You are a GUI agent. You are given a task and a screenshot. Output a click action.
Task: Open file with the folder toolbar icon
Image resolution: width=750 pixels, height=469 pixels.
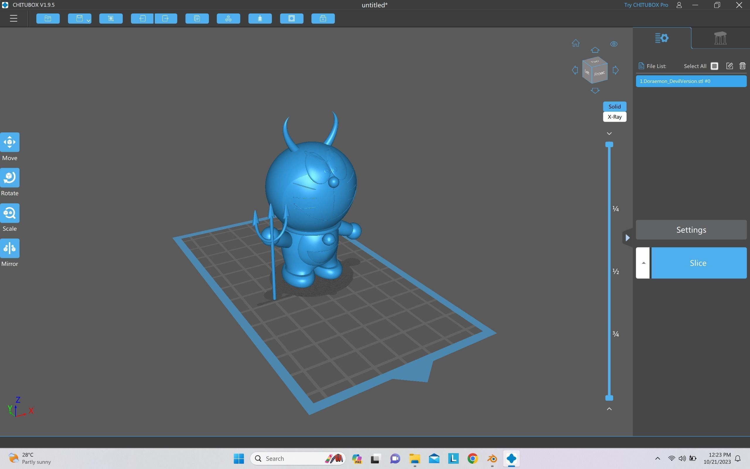48,18
